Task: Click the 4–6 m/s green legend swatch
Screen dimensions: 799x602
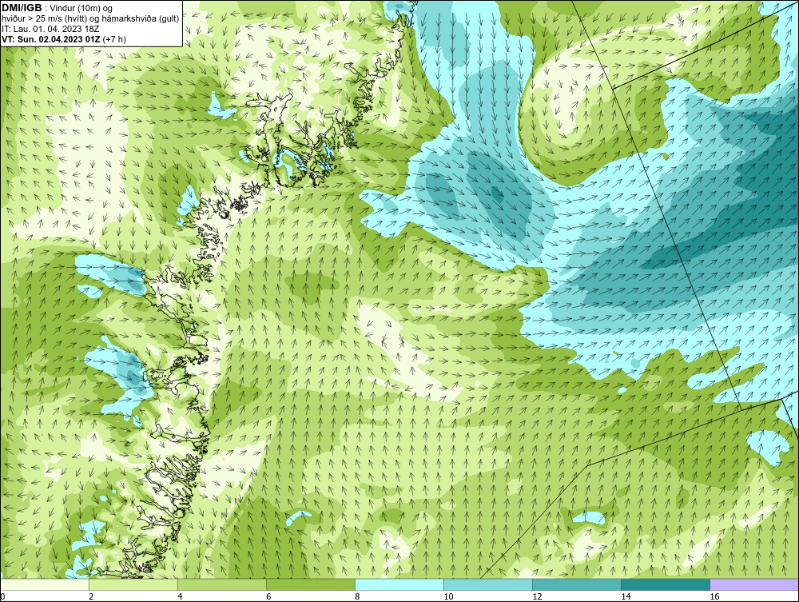Action: (x=222, y=584)
